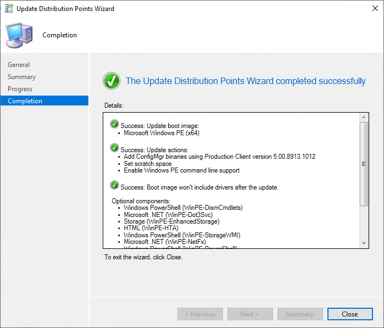Image resolution: width=384 pixels, height=328 pixels.
Task: Click the wizard title bar icon
Action: [9, 8]
